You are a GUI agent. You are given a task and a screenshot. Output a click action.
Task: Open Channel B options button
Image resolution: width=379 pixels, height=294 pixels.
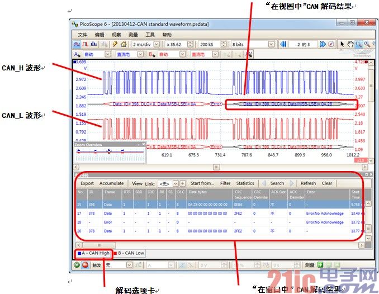[152, 54]
